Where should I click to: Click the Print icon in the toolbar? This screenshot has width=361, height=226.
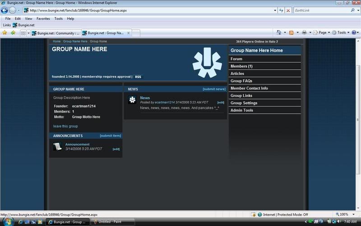coord(304,33)
